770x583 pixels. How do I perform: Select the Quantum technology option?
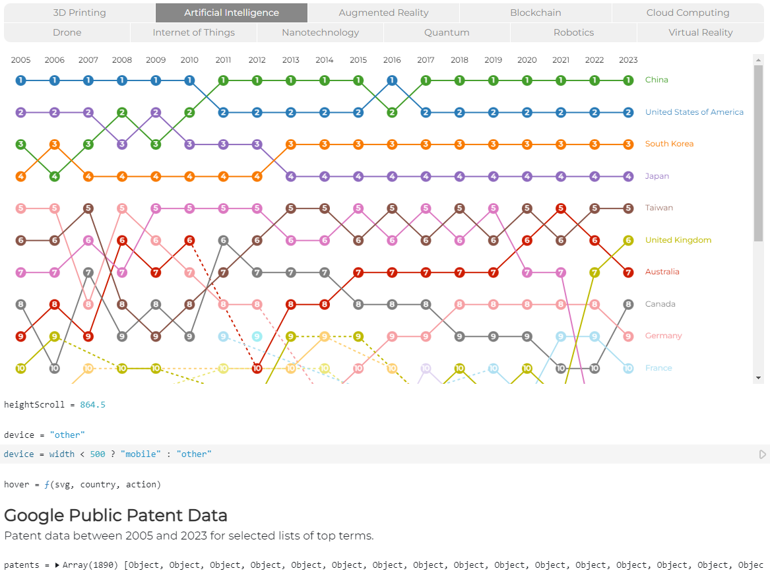(x=447, y=32)
